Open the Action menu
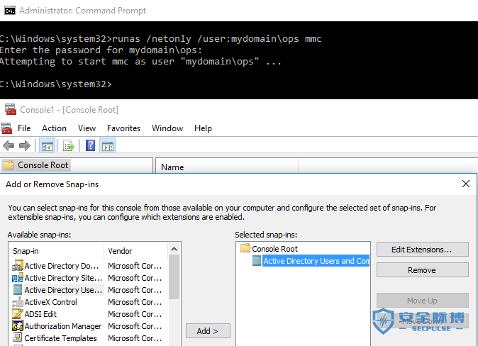 pos(54,128)
